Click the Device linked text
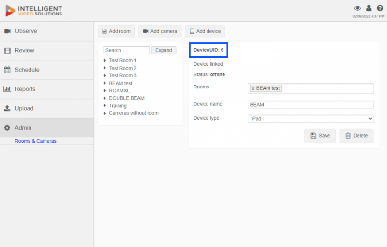 point(208,64)
